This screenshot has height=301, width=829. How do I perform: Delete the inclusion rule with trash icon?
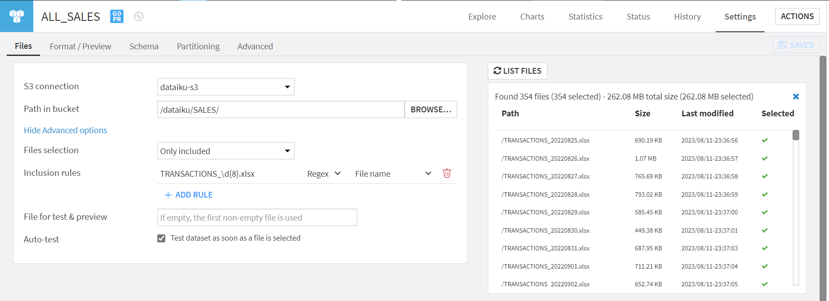[447, 173]
